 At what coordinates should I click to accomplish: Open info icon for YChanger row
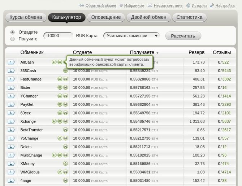coord(11,96)
